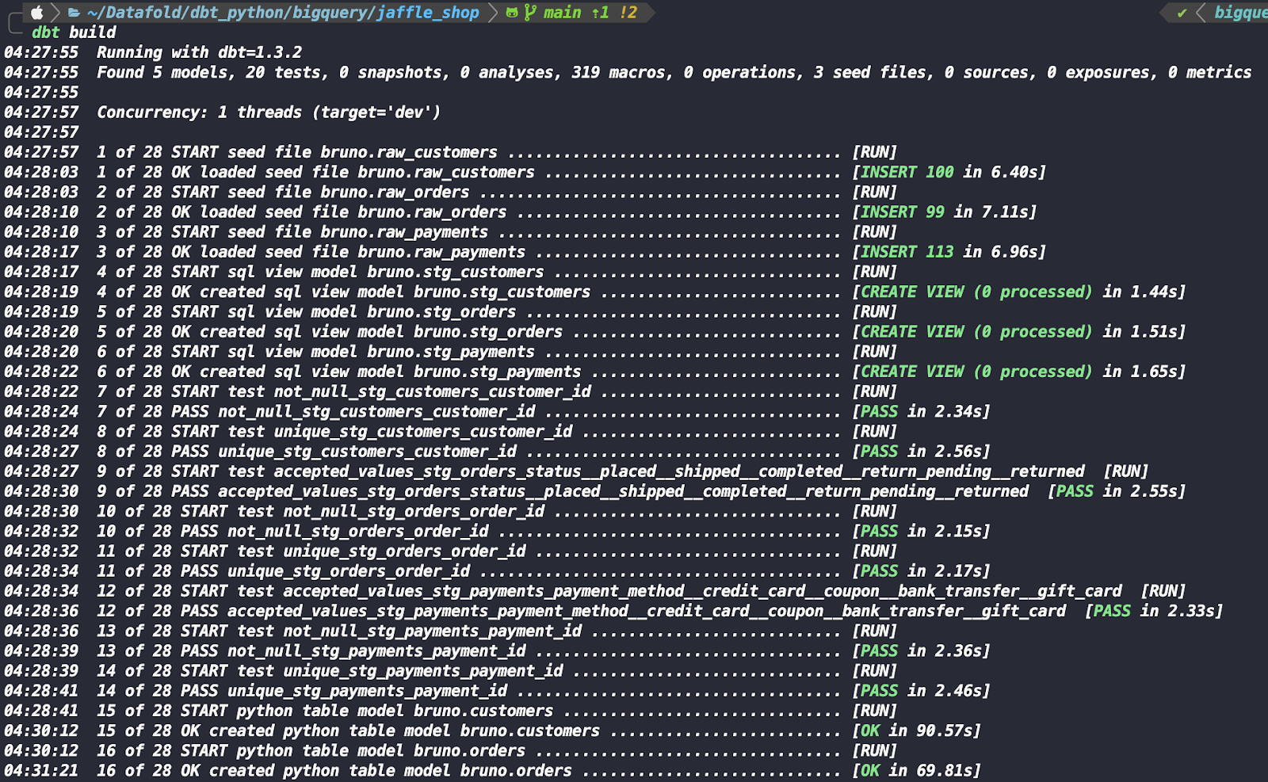
Task: Select the ~/Datafold/dbt_python/bigquery/jaffle_shop path
Action: point(283,13)
